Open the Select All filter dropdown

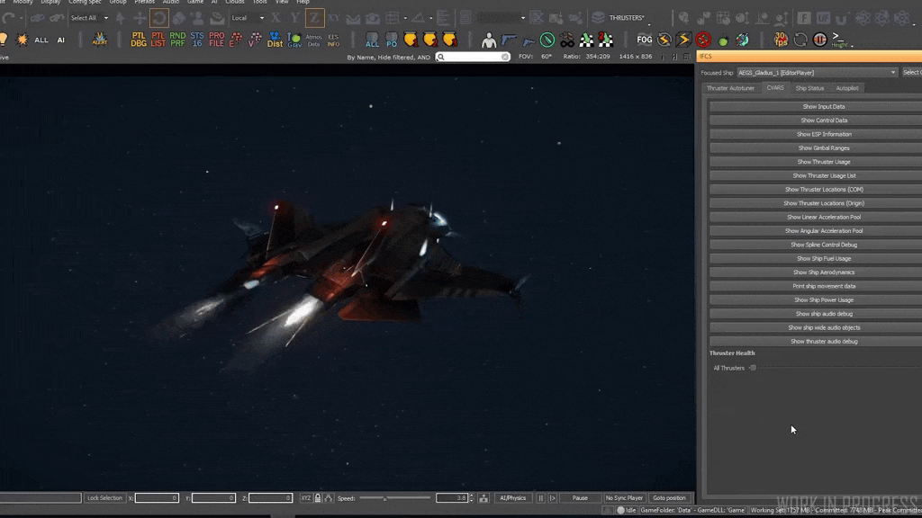105,18
